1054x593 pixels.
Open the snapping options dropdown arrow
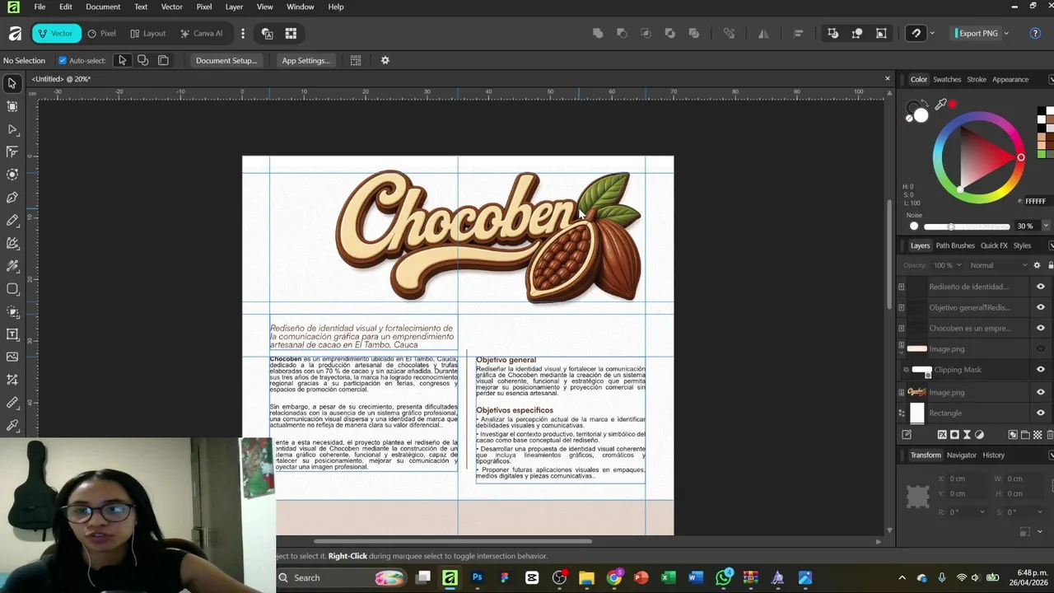932,33
